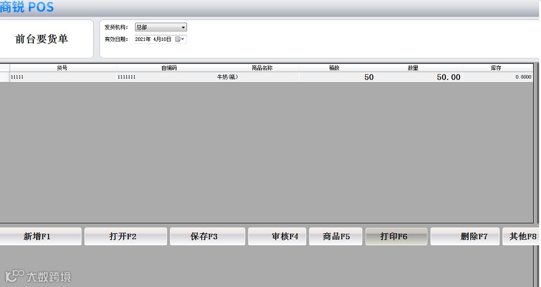Expand the 发货机构 dropdown showing 总部

click(x=161, y=27)
